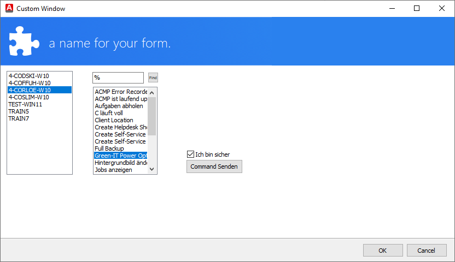Toggle the 'Ich bin sicher' checkbox

click(190, 154)
